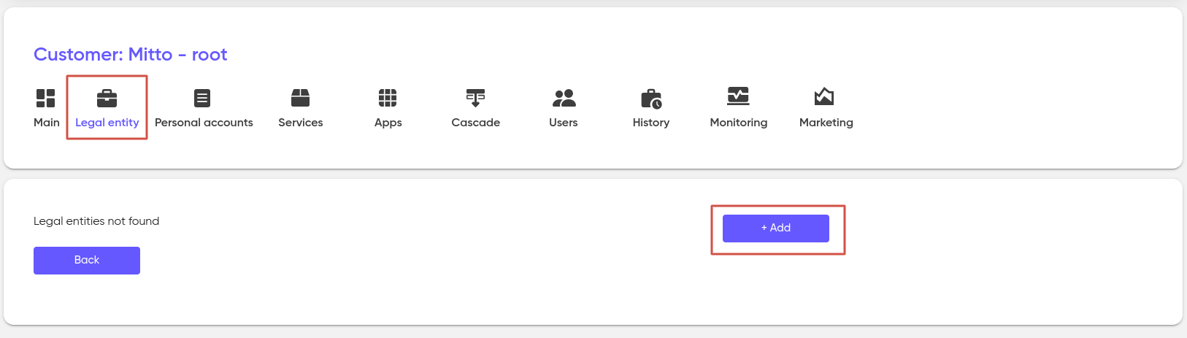Switch to the Main tab label
The width and height of the screenshot is (1187, 338).
47,123
